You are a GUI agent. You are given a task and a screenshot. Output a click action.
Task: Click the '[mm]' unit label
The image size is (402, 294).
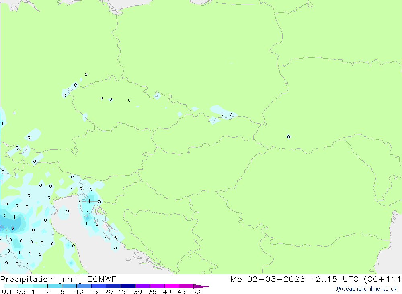[x=70, y=279]
